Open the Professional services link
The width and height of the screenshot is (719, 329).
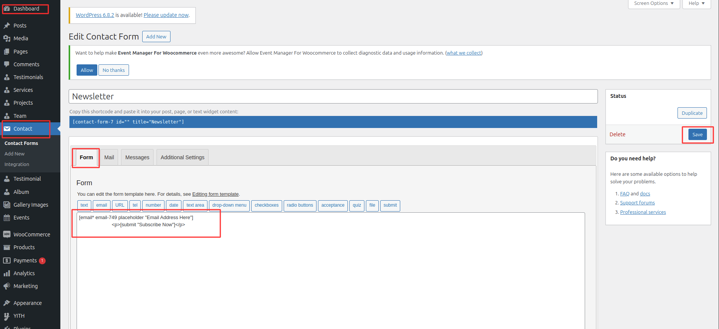coord(643,212)
